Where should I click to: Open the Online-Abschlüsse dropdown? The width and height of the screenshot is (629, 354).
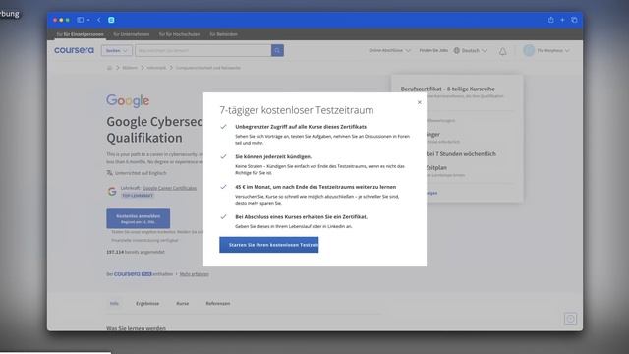point(389,50)
